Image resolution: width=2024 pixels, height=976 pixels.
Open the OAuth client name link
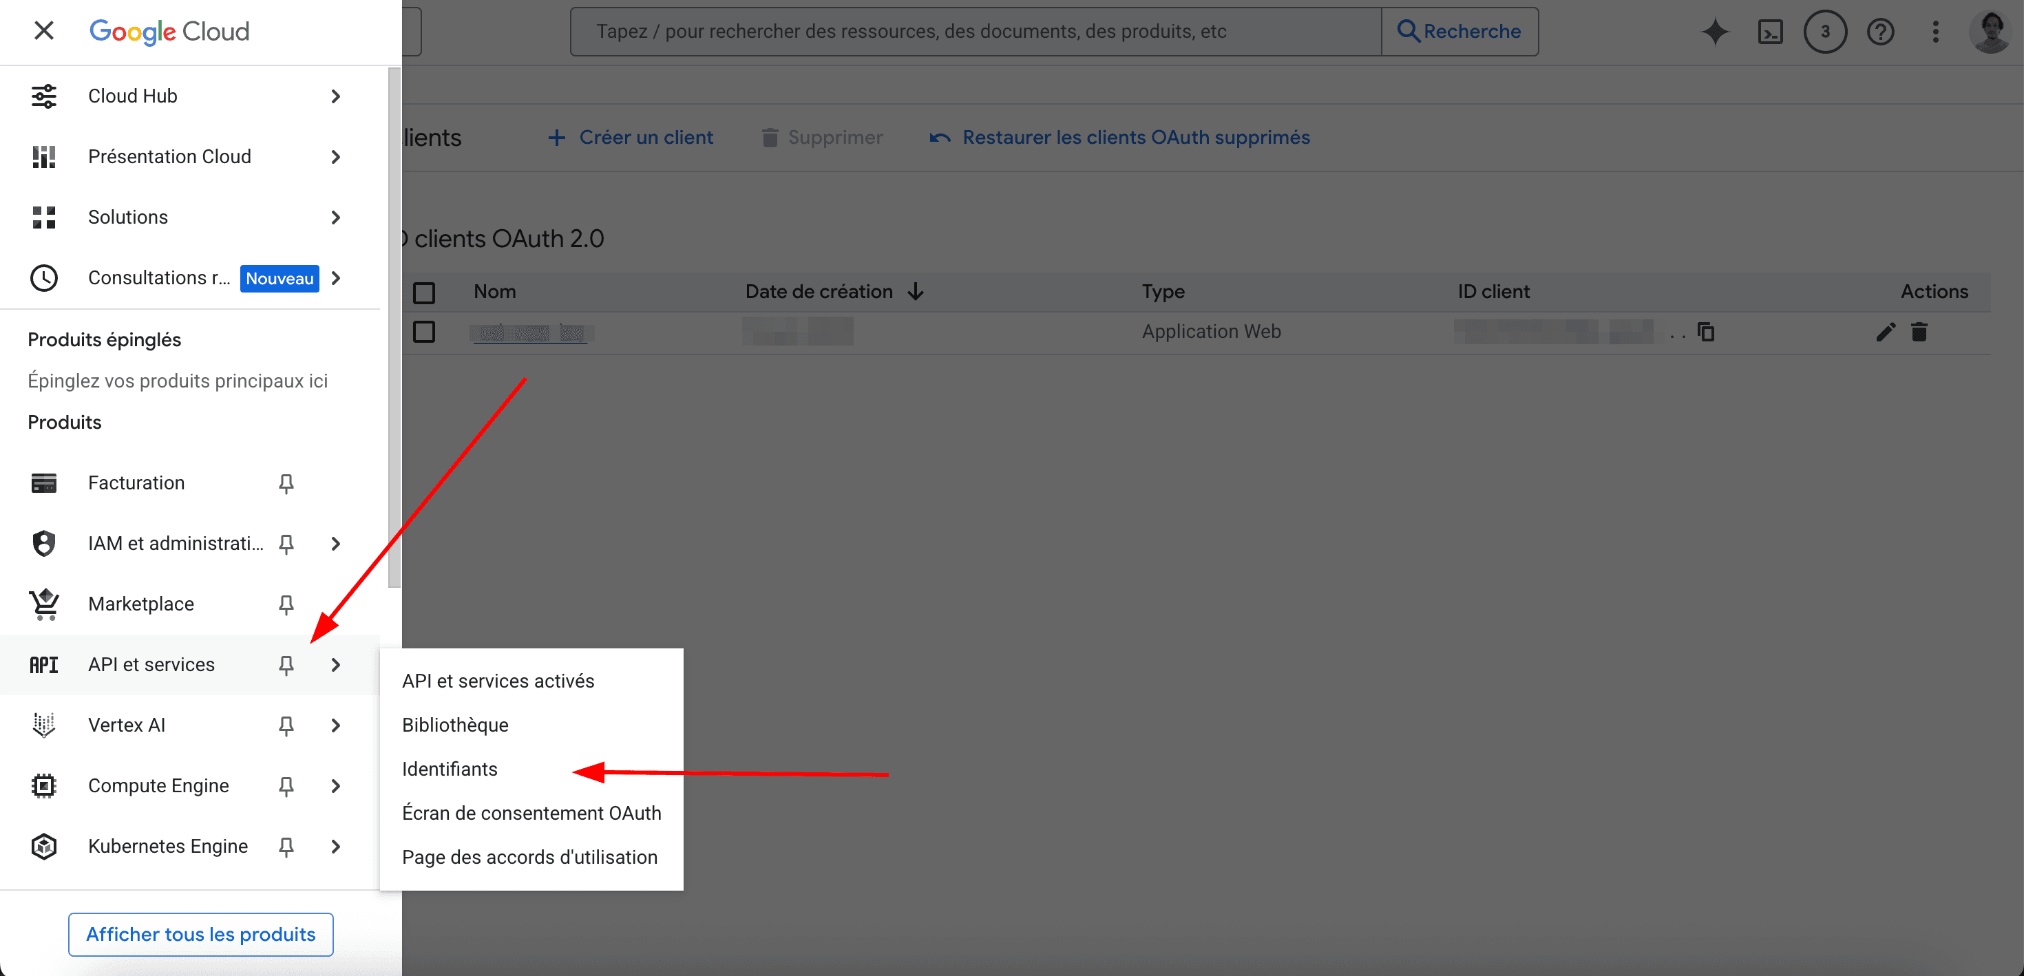pos(529,333)
